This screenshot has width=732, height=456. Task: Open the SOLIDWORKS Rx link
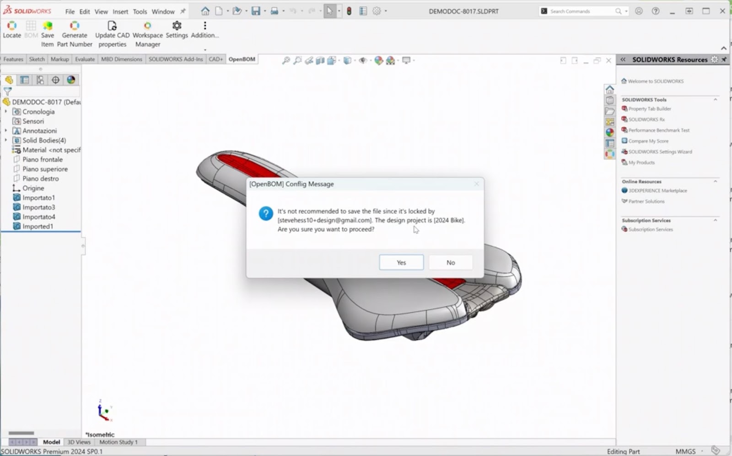click(646, 119)
